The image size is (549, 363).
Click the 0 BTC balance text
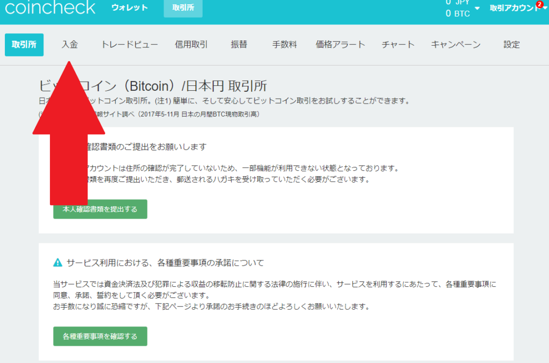[458, 13]
